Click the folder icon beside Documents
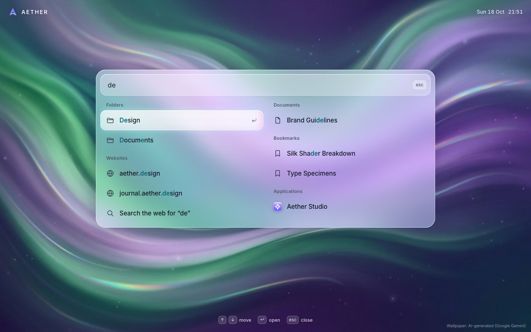This screenshot has width=531, height=332. (110, 140)
